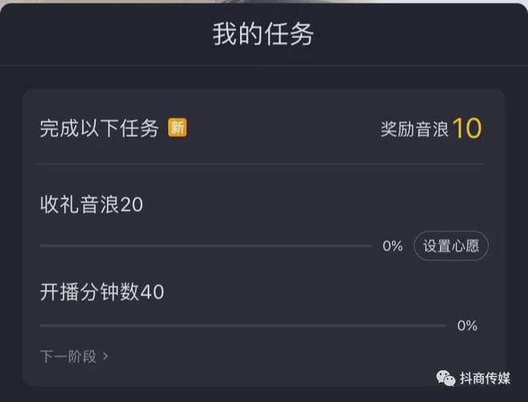This screenshot has height=402, width=528.
Task: Click the yellow 新 badge icon
Action: click(x=177, y=127)
